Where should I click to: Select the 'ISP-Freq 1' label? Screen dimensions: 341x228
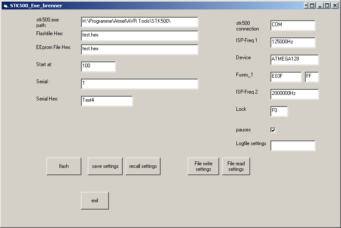[246, 40]
